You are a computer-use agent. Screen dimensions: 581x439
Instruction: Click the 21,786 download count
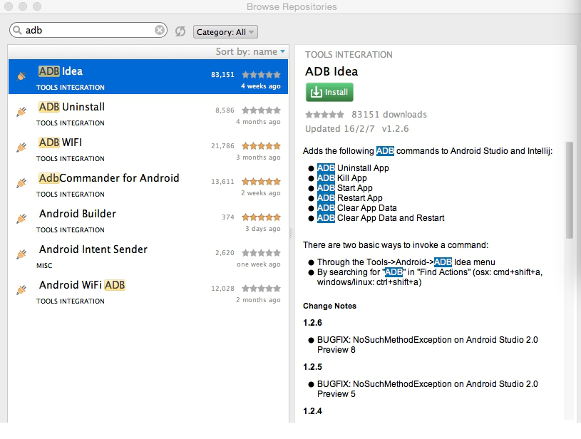pos(222,145)
